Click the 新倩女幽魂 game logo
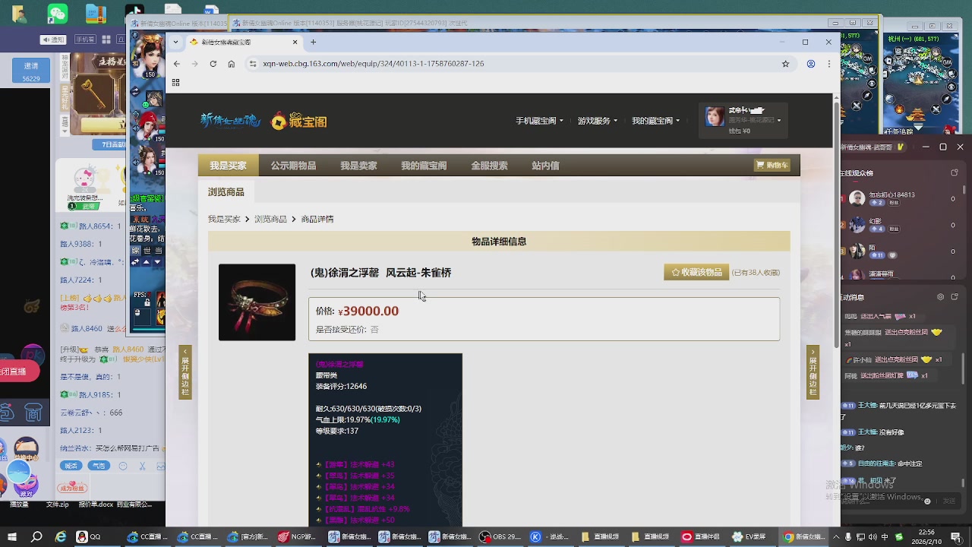972x547 pixels. click(231, 120)
